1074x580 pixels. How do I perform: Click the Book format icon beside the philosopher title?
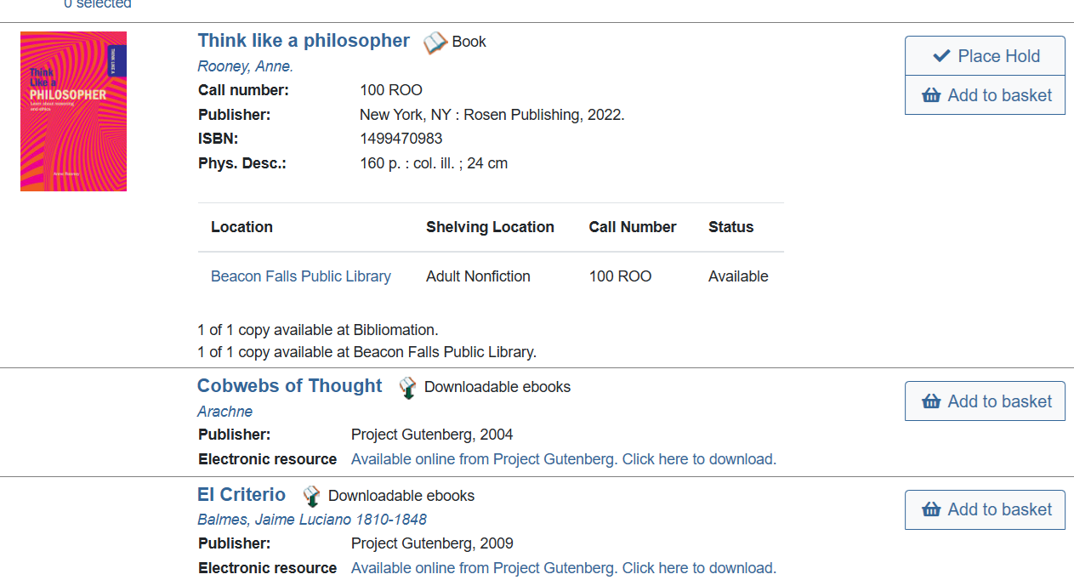coord(435,43)
